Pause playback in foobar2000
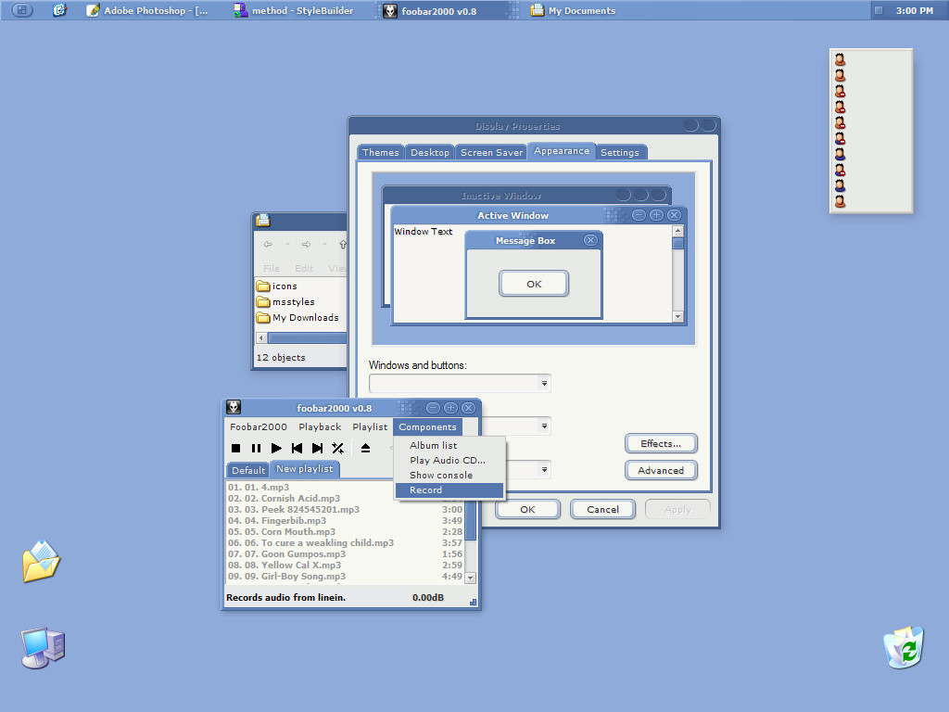Image resolution: width=949 pixels, height=712 pixels. [256, 449]
